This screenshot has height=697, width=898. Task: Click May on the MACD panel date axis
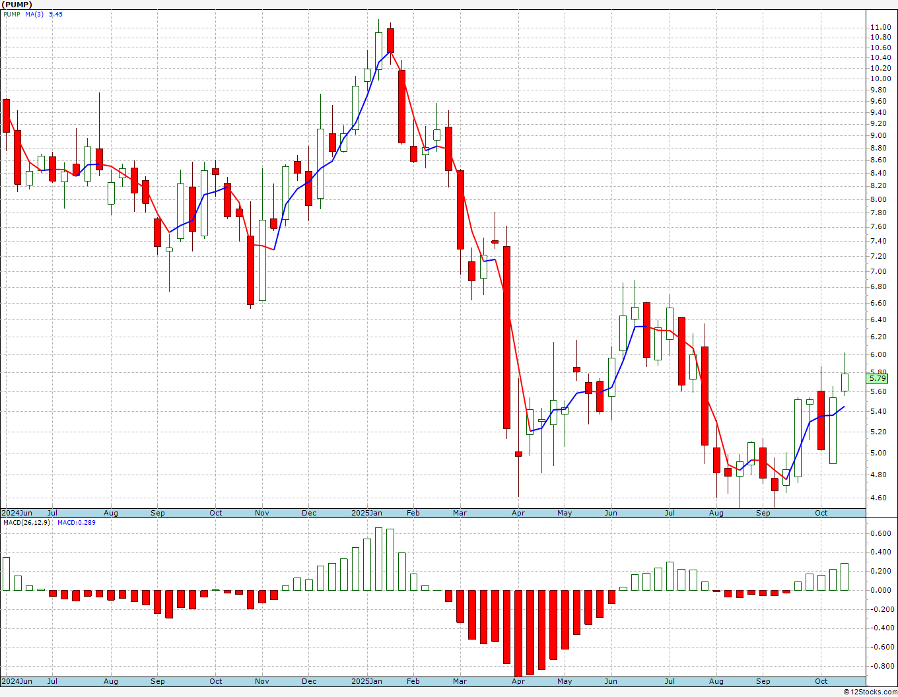pos(565,681)
